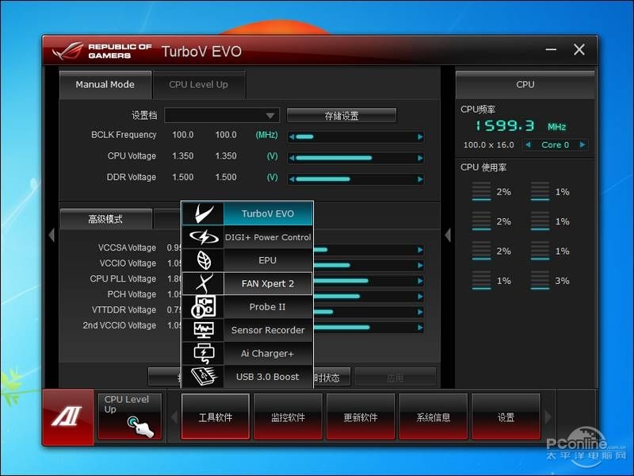634x476 pixels.
Task: Adjust the BCLK Frequency slider
Action: pyautogui.click(x=356, y=136)
